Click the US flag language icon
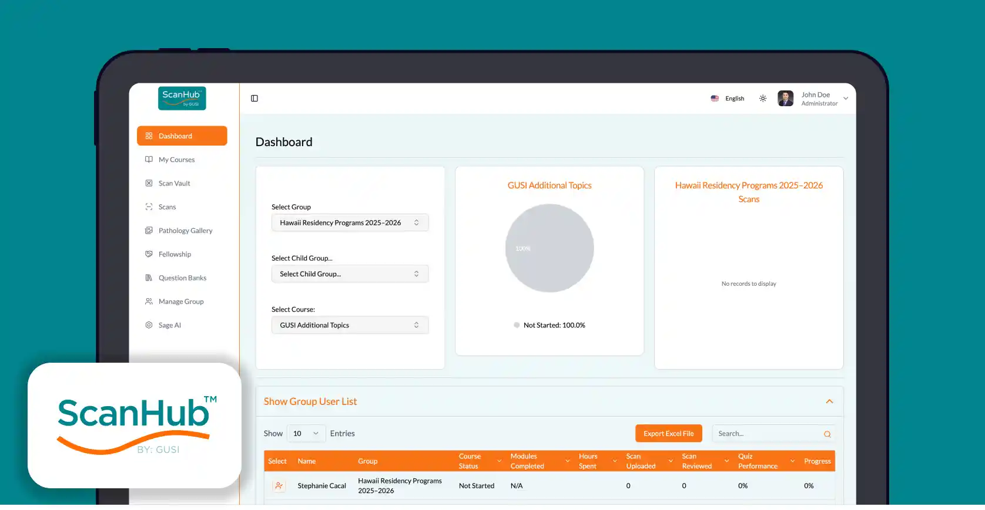This screenshot has width=985, height=510. tap(715, 99)
